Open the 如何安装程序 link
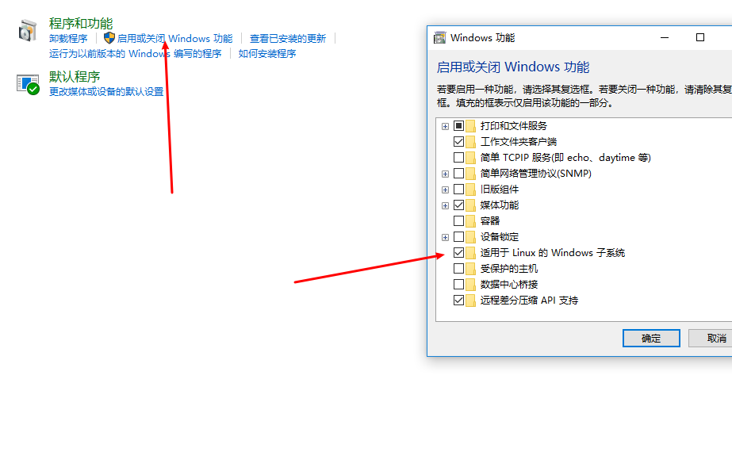Screen dimensions: 732x471 (267, 54)
